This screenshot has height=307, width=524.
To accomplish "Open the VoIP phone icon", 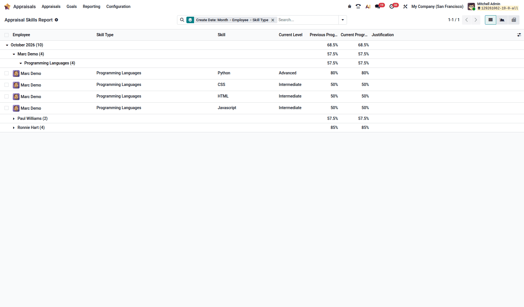I will point(358,7).
